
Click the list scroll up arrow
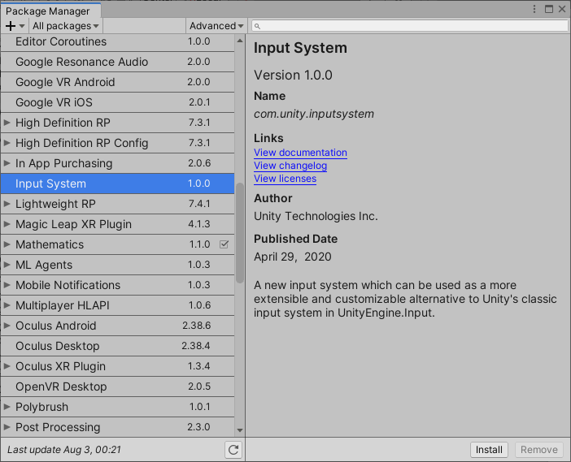pos(240,41)
